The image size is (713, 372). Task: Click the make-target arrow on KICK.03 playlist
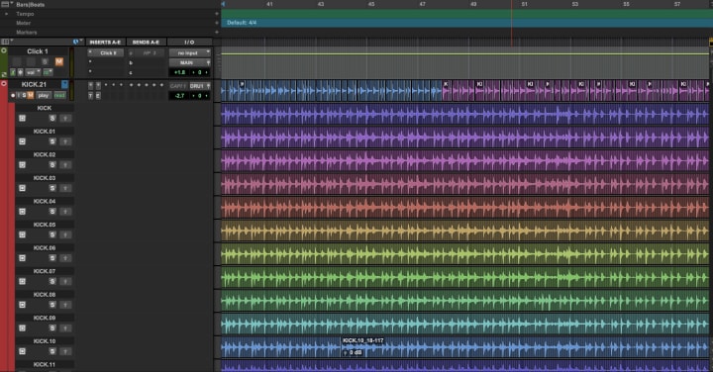point(65,188)
